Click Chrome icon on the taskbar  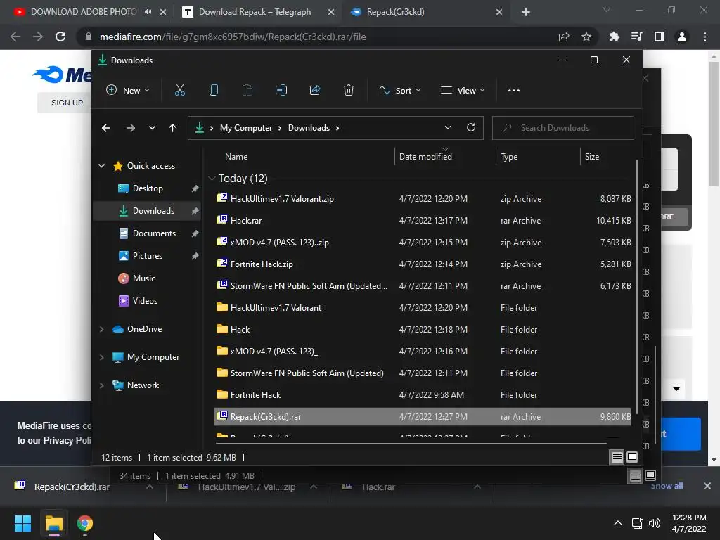click(x=85, y=523)
